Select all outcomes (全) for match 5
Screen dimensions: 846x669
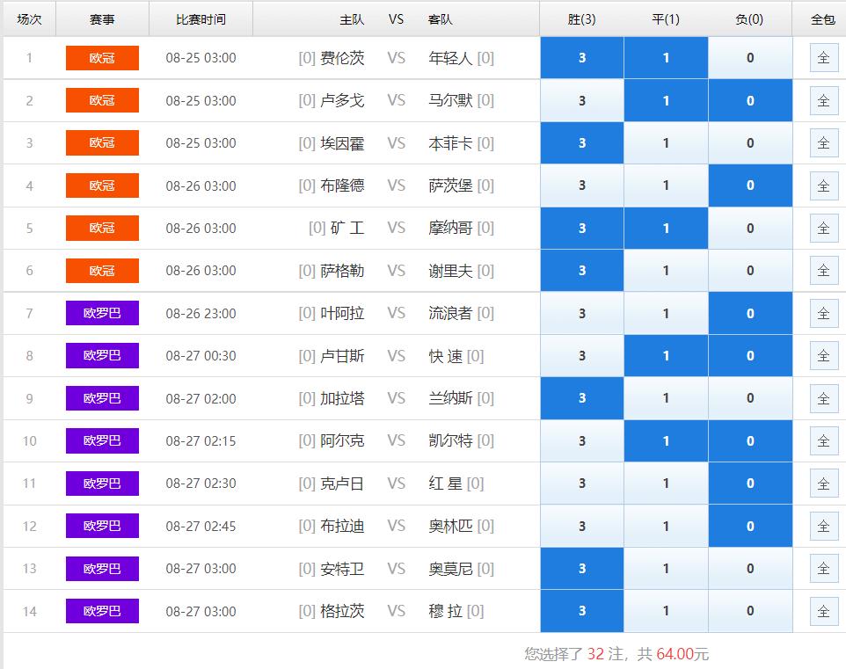point(823,229)
